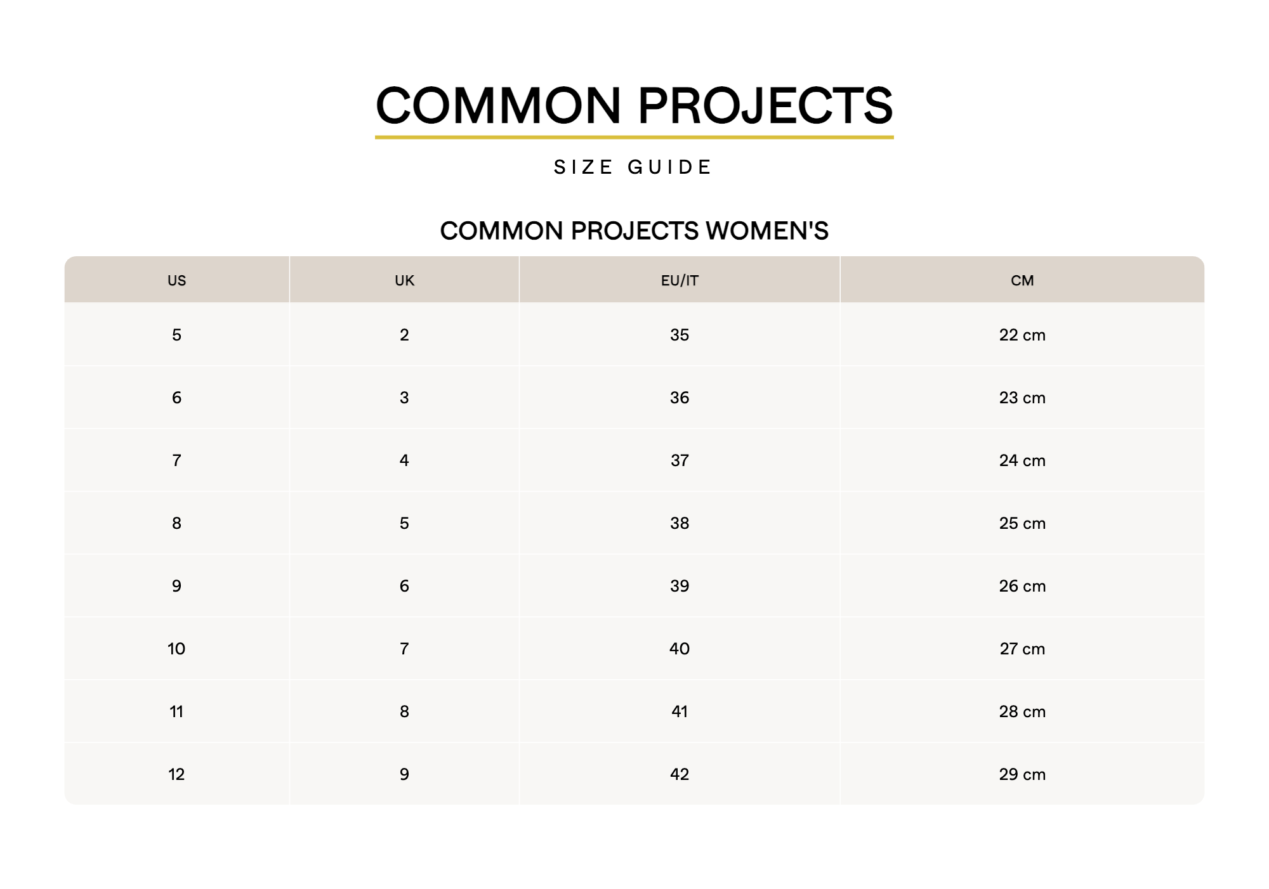Select the 26 cm cell
The width and height of the screenshot is (1269, 889).
point(1022,586)
